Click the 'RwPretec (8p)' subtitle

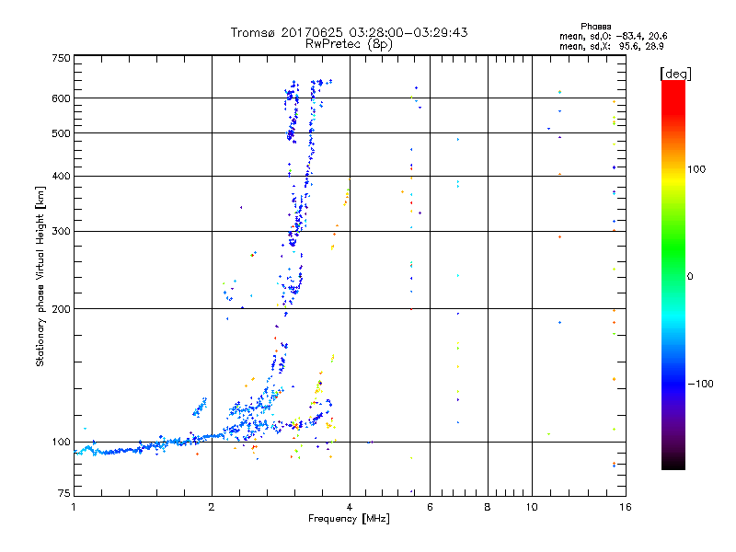(349, 43)
